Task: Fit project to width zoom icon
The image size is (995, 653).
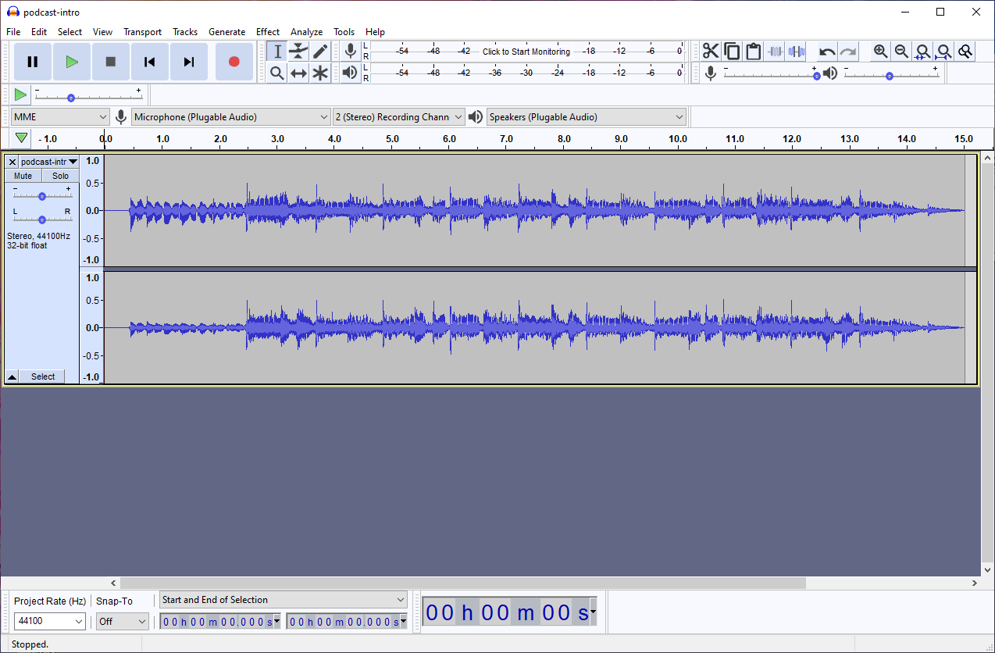Action: point(944,52)
